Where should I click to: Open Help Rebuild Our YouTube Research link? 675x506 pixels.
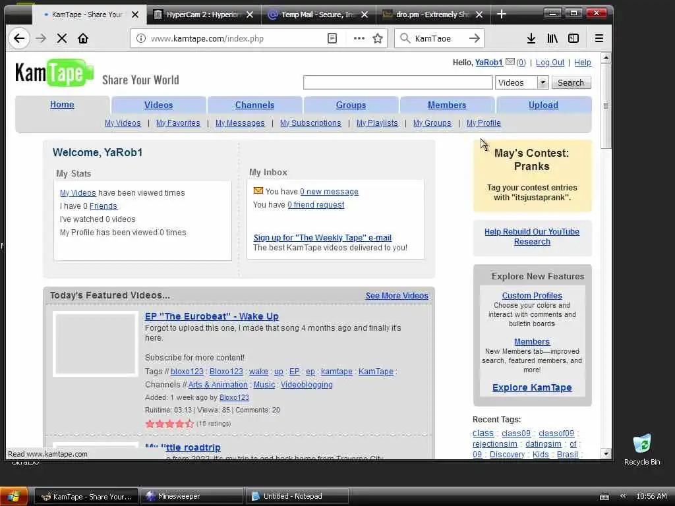pos(532,237)
